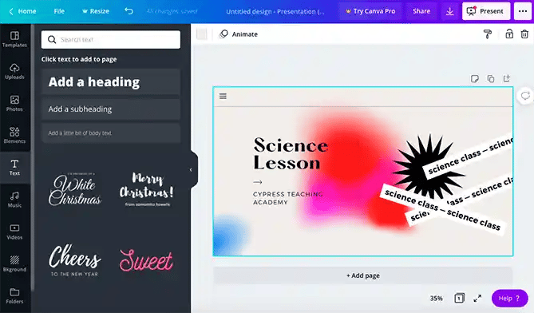Click the undo arrow icon
Image resolution: width=534 pixels, height=313 pixels.
coord(129,11)
